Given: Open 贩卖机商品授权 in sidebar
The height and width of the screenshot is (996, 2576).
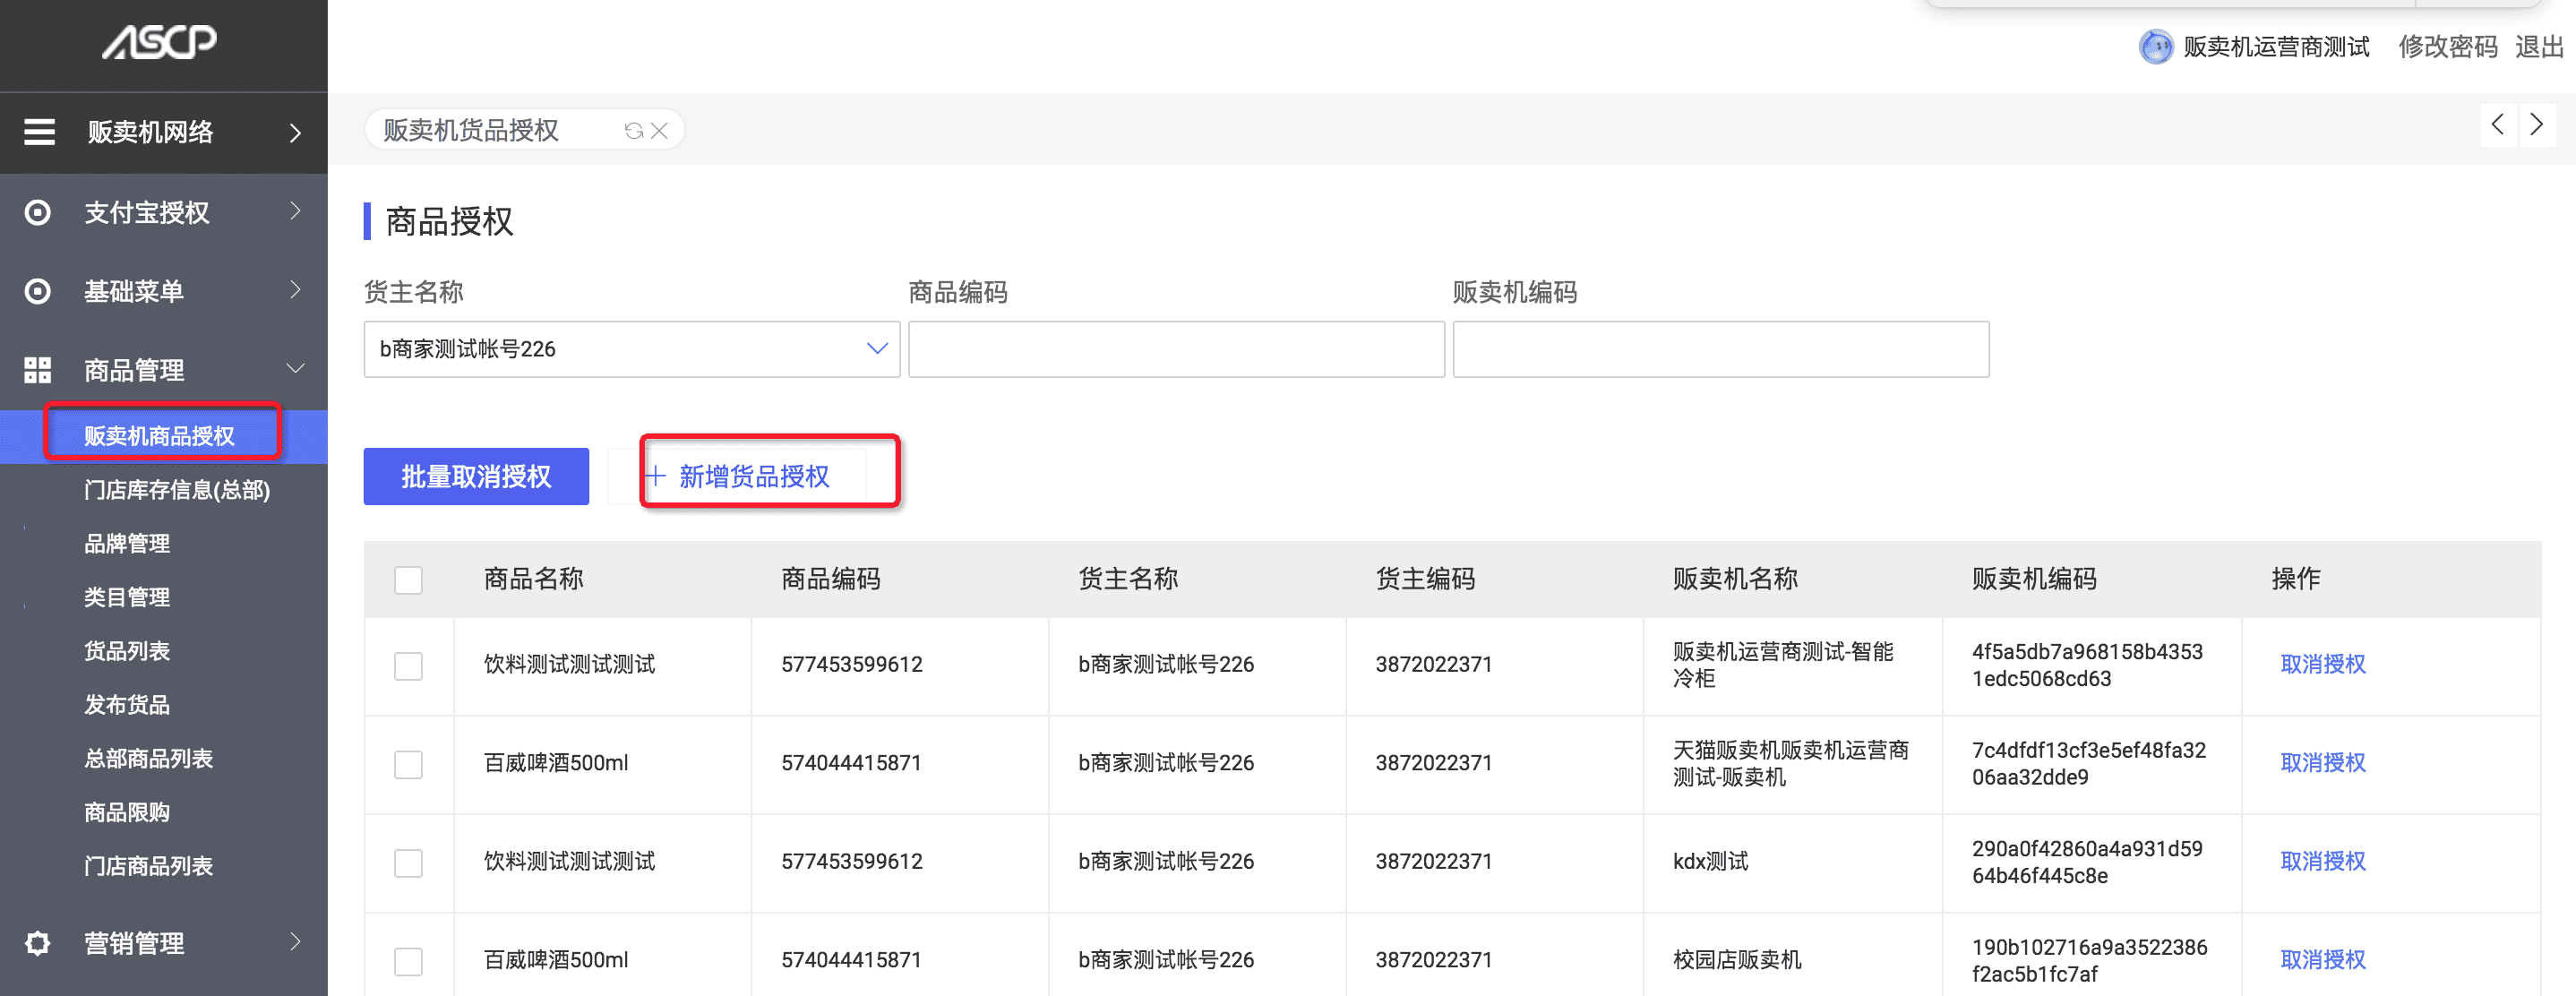Looking at the screenshot, I should tap(159, 436).
